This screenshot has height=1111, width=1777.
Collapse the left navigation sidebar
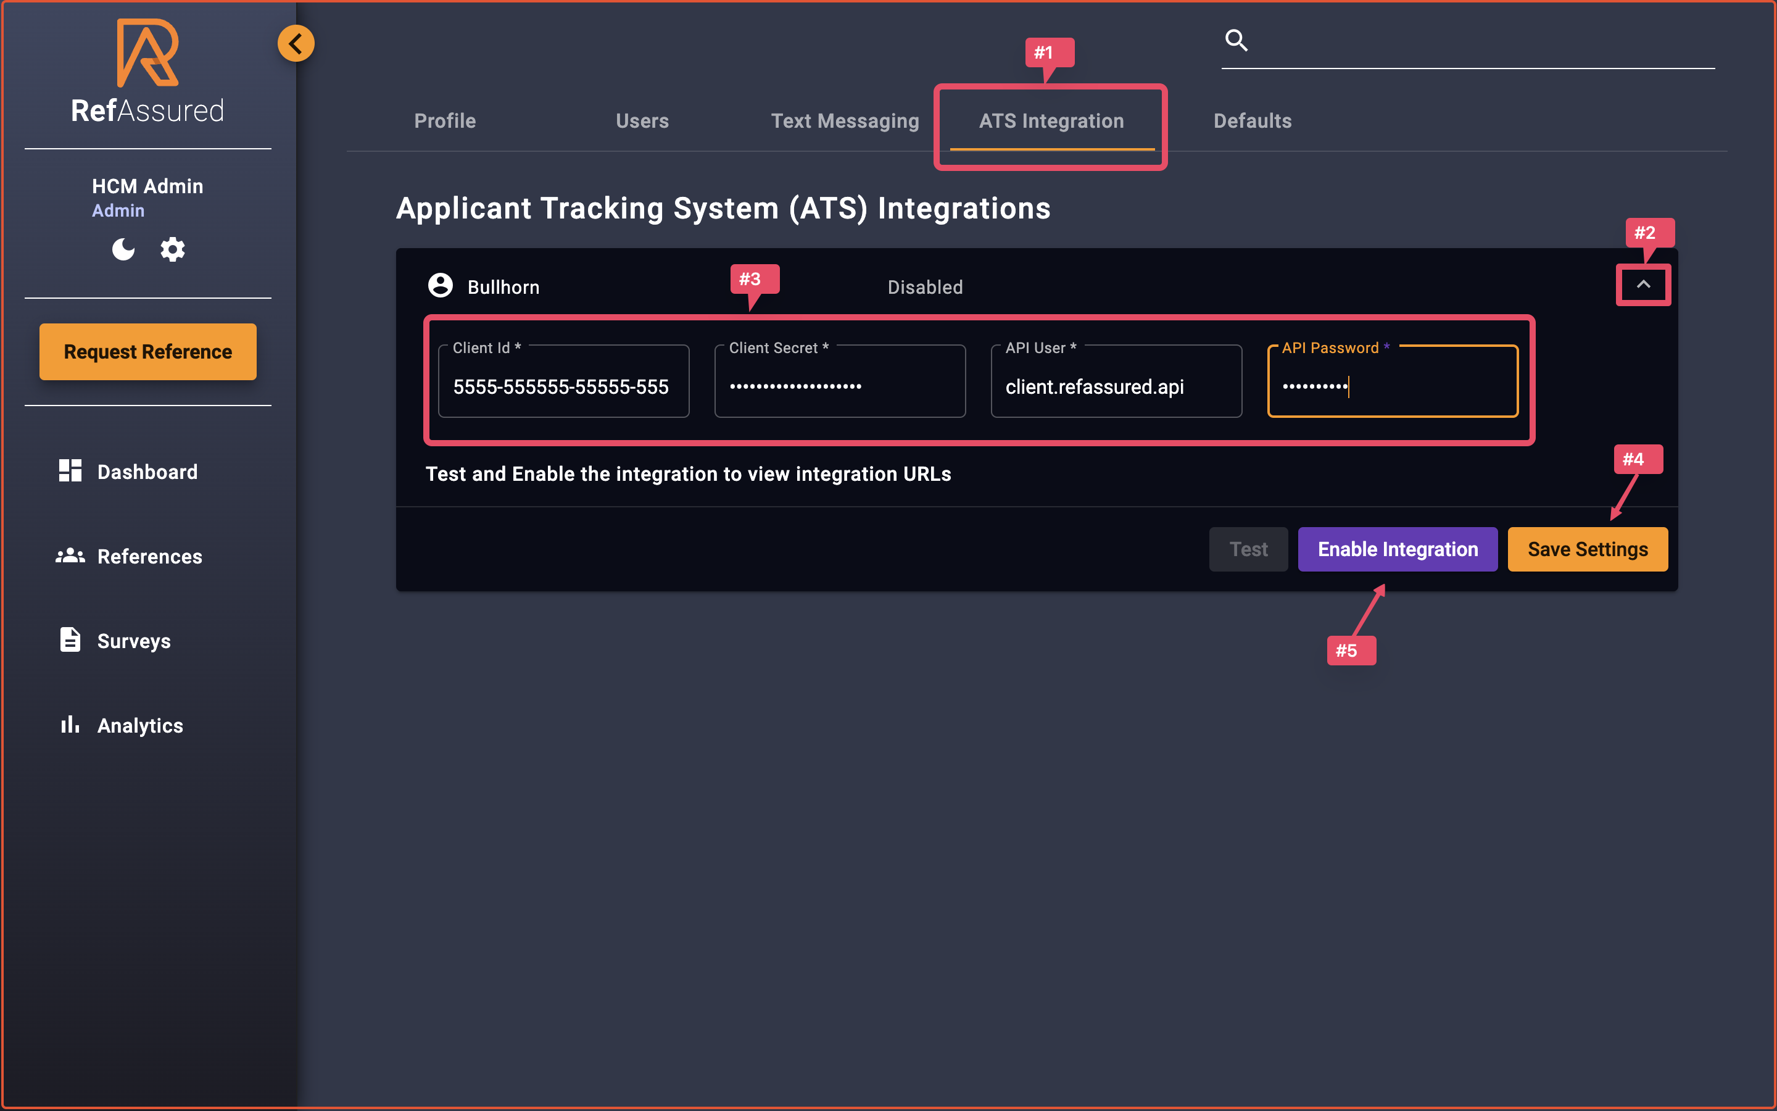[x=296, y=43]
